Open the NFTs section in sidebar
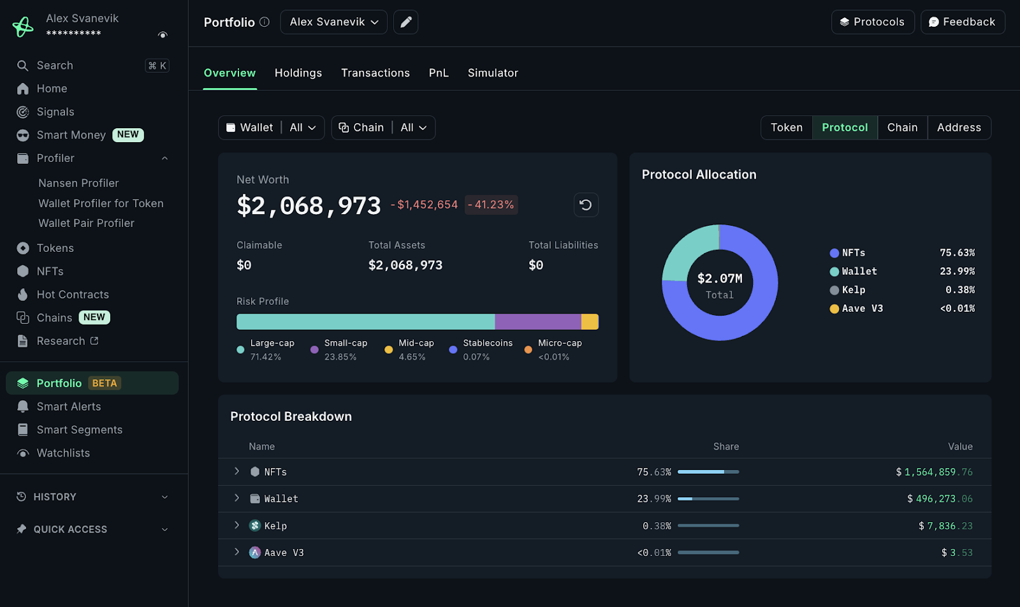1020x607 pixels. click(50, 271)
